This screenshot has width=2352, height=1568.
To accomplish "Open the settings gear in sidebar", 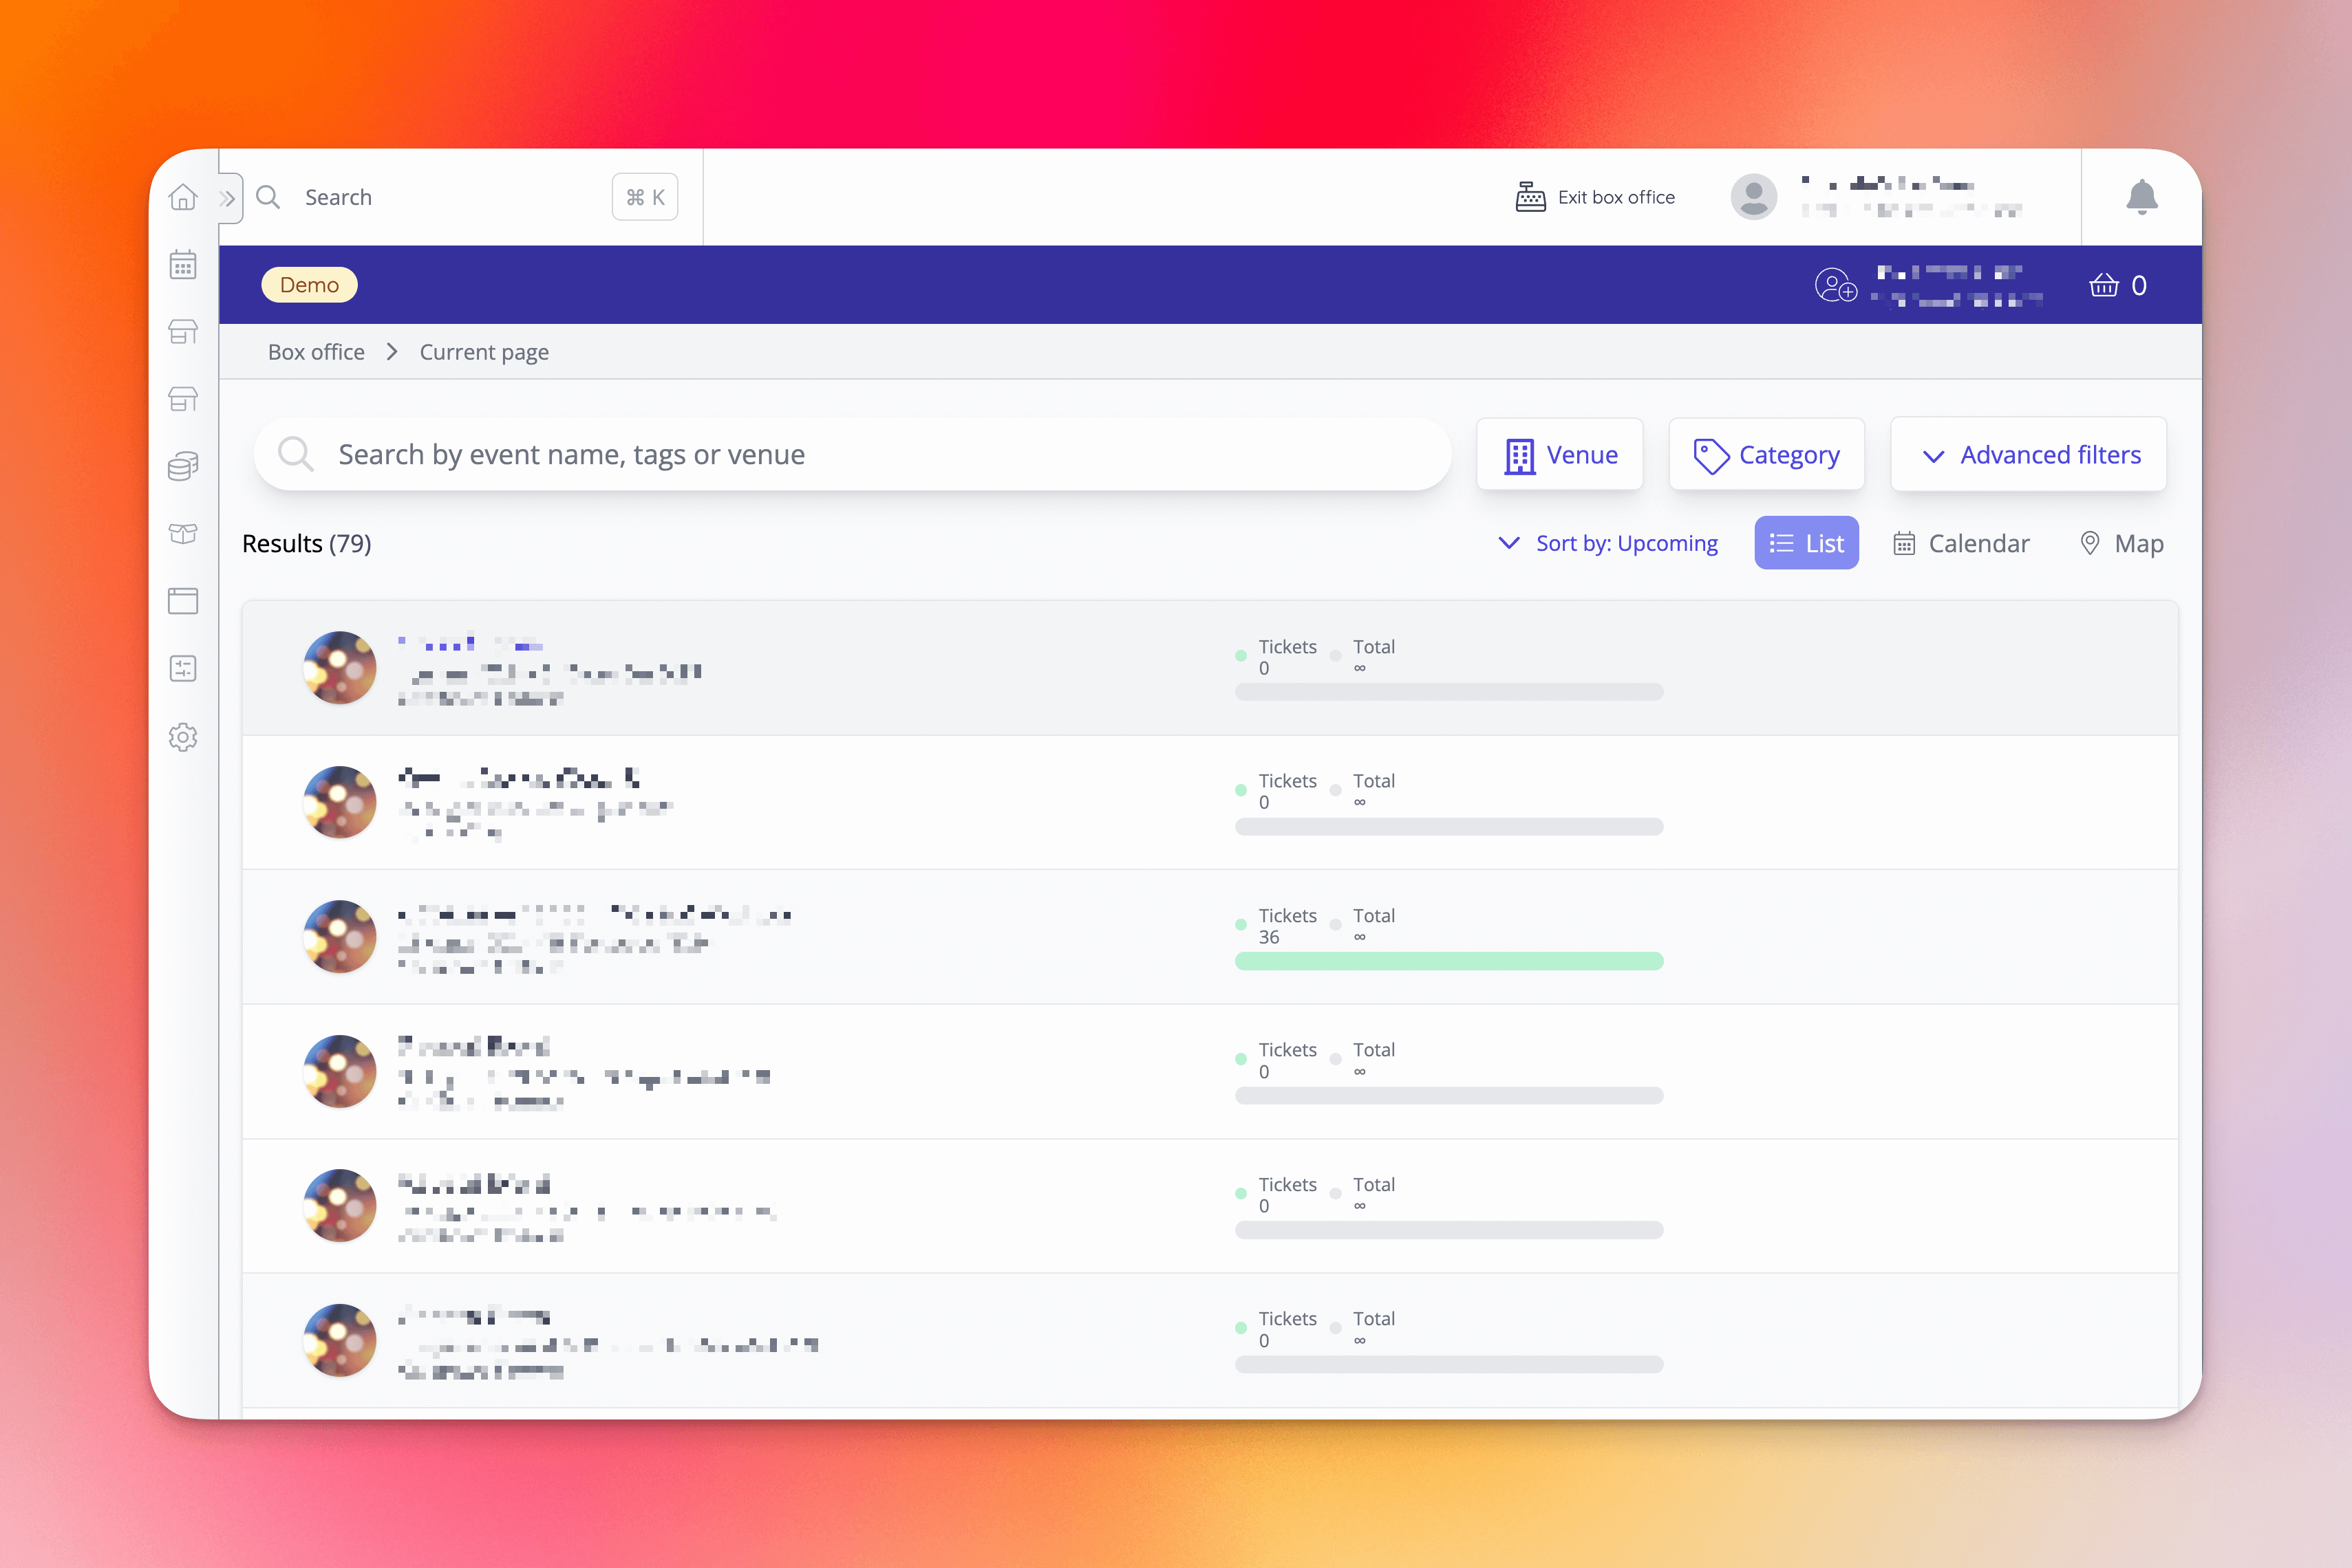I will click(183, 737).
